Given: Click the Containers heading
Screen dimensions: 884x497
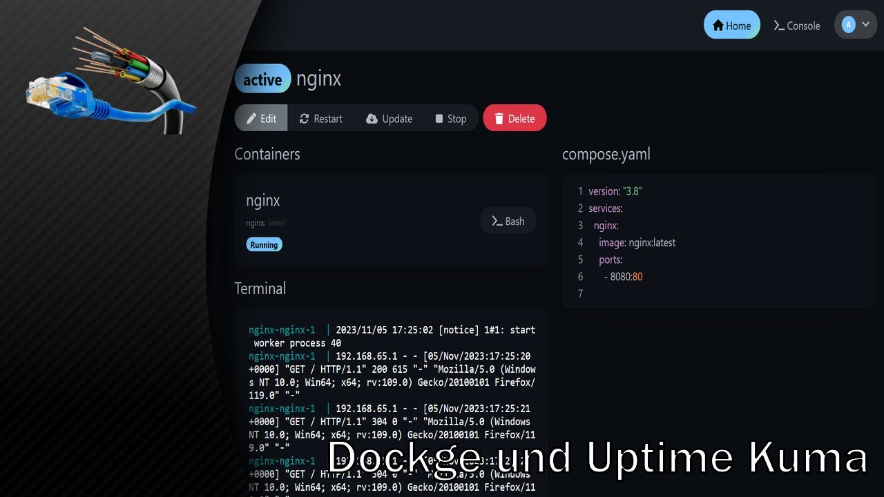Looking at the screenshot, I should pyautogui.click(x=267, y=154).
